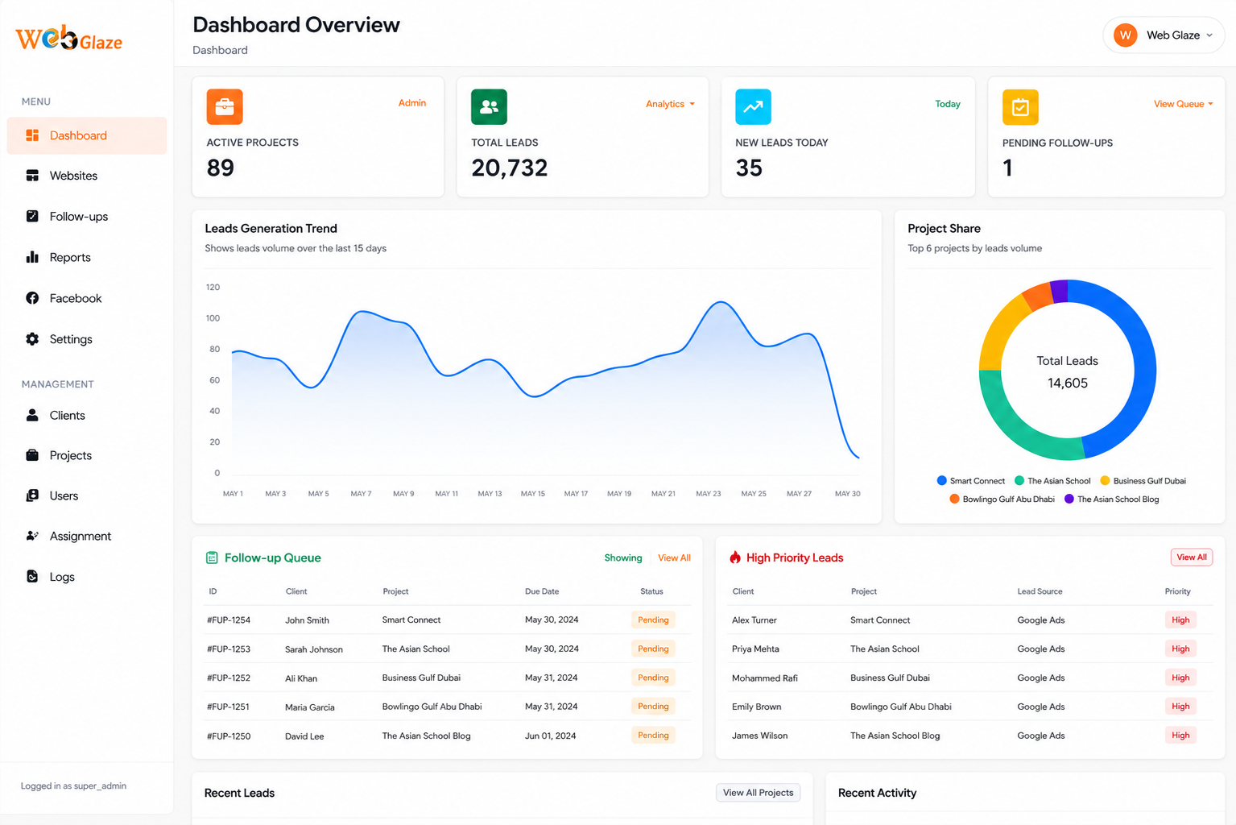1236x825 pixels.
Task: Click the green people Total Leads icon
Action: pyautogui.click(x=489, y=107)
